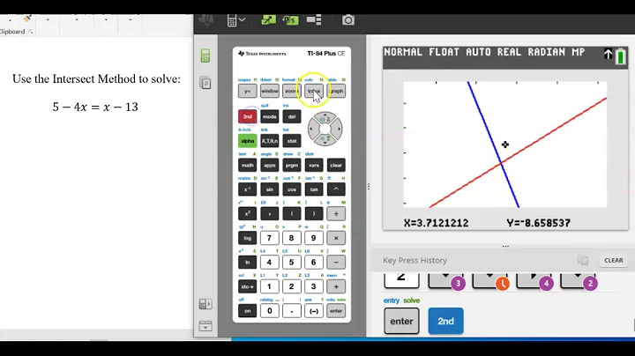The image size is (635, 356).
Task: Click the history arrow key with badge 4
Action: [534, 280]
